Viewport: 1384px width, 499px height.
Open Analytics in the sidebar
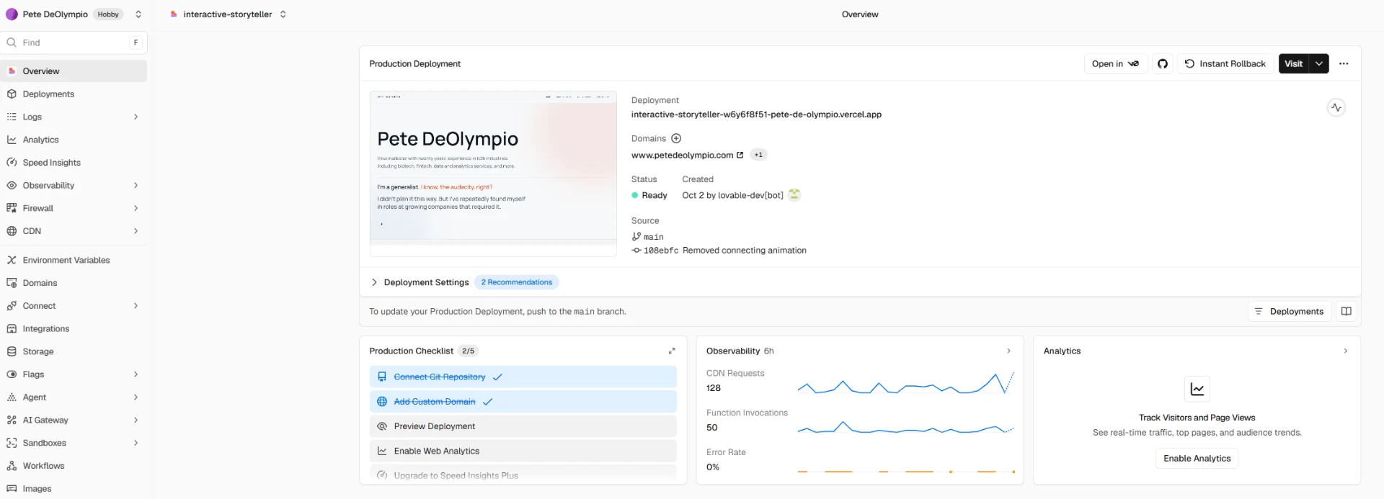coord(74,140)
